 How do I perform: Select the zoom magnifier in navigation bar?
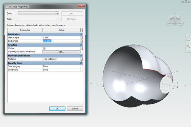(188, 46)
